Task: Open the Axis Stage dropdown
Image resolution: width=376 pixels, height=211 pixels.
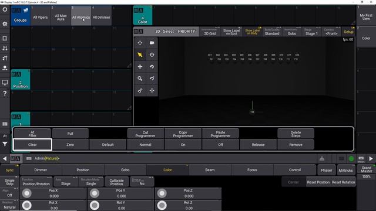Action: [66, 182]
